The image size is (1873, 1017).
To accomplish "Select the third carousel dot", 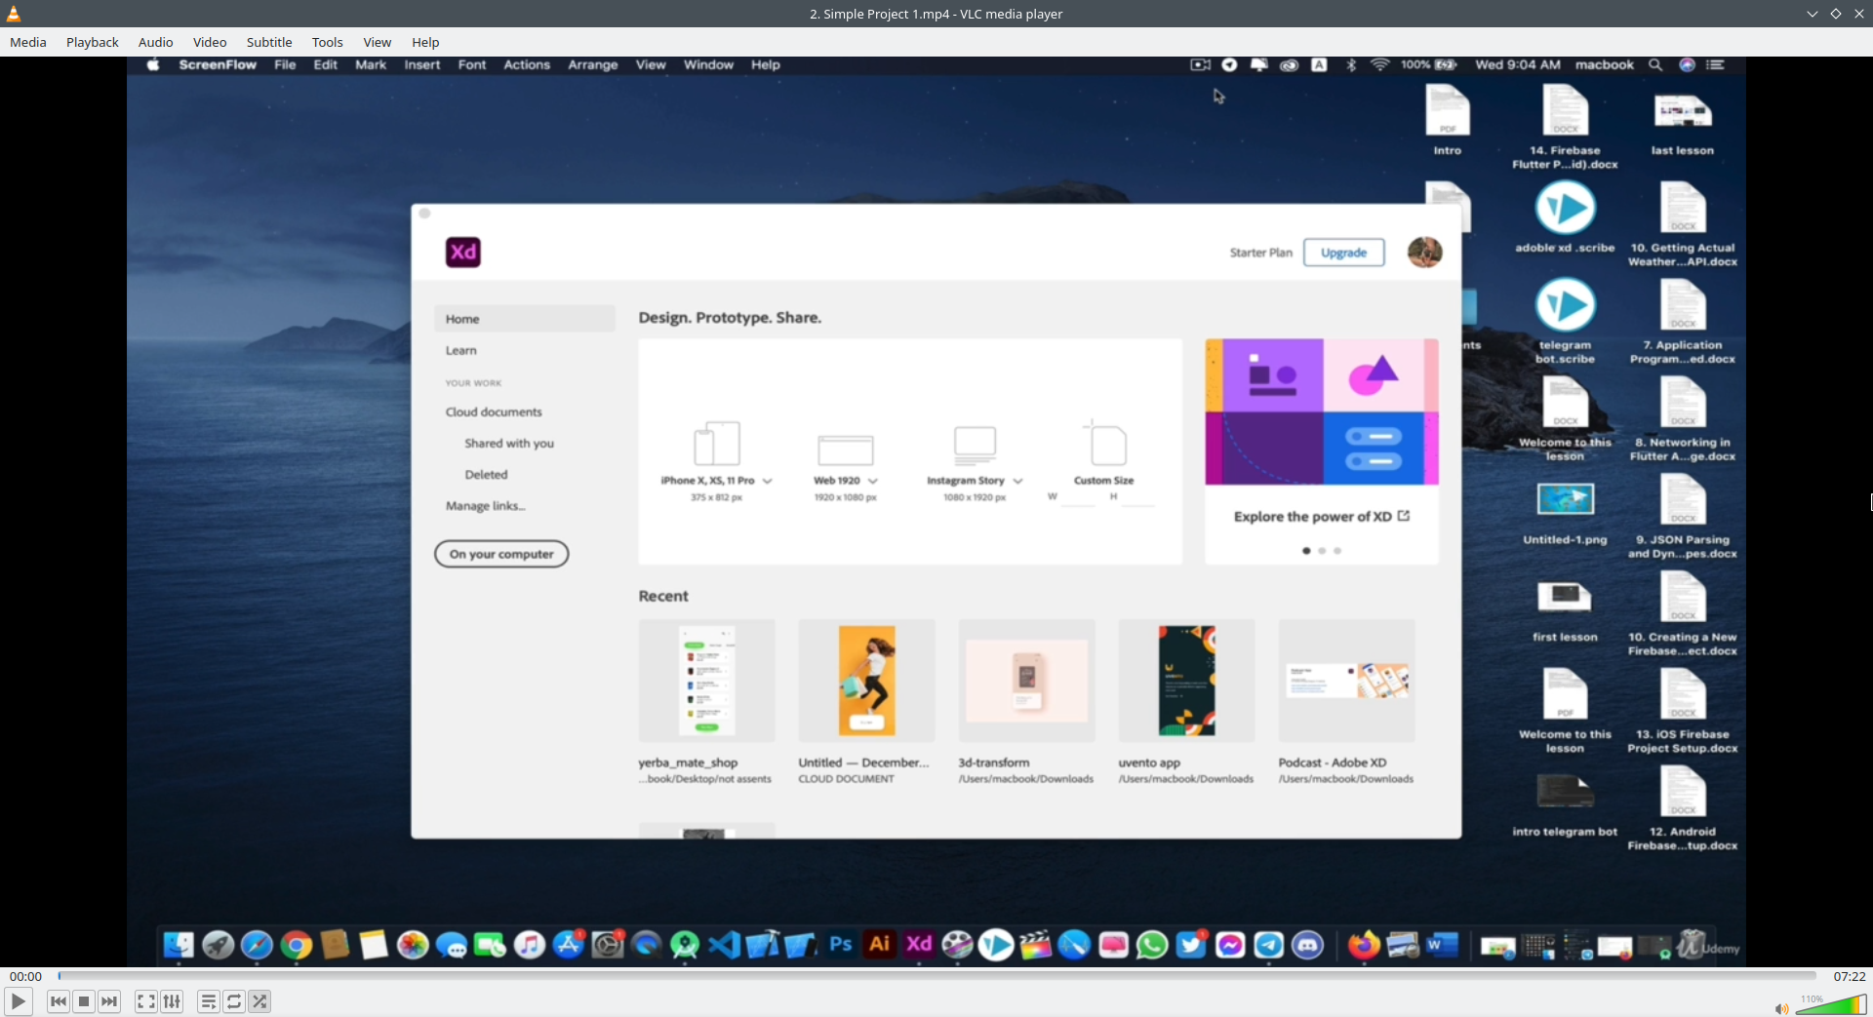I will 1337,551.
